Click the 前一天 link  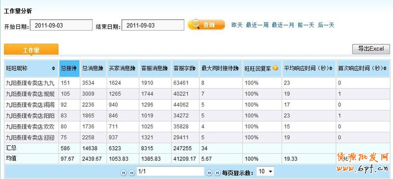point(306,25)
